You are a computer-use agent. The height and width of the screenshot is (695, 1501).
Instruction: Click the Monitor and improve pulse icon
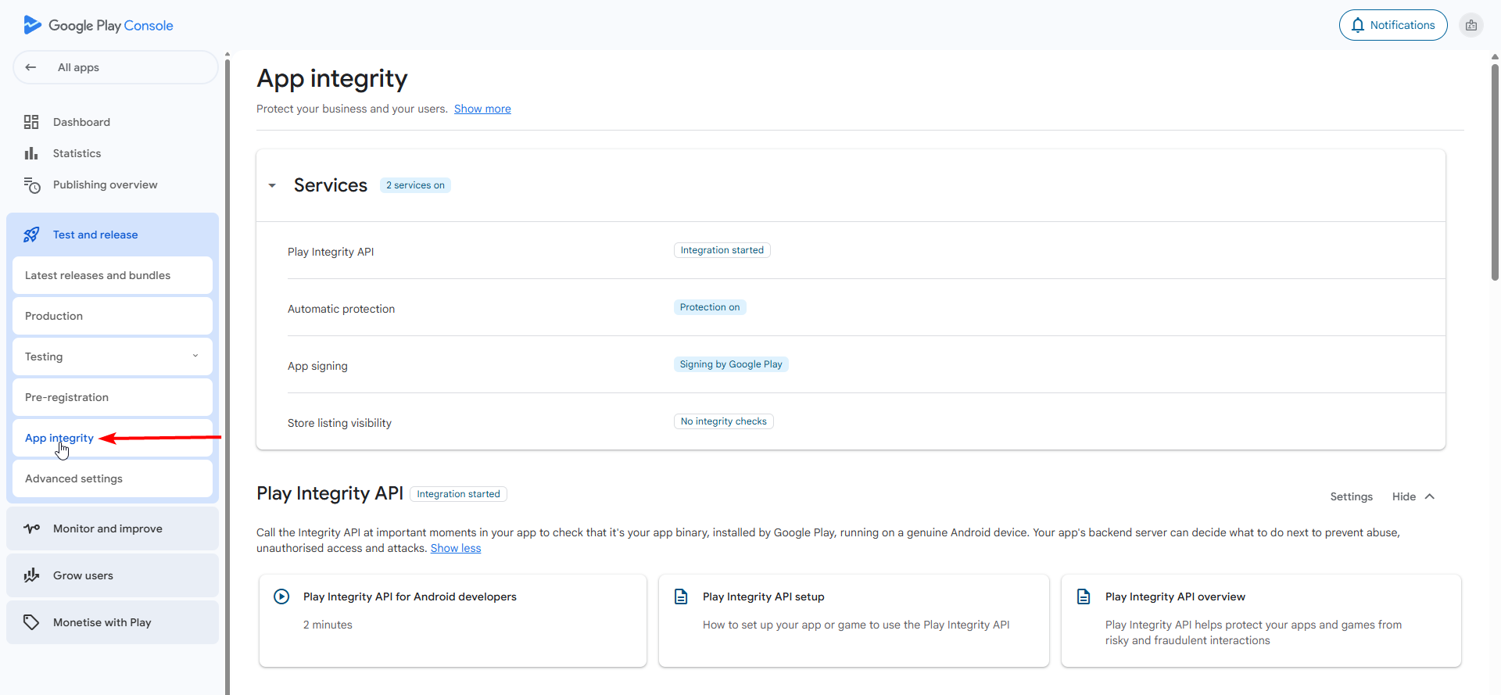pyautogui.click(x=31, y=528)
